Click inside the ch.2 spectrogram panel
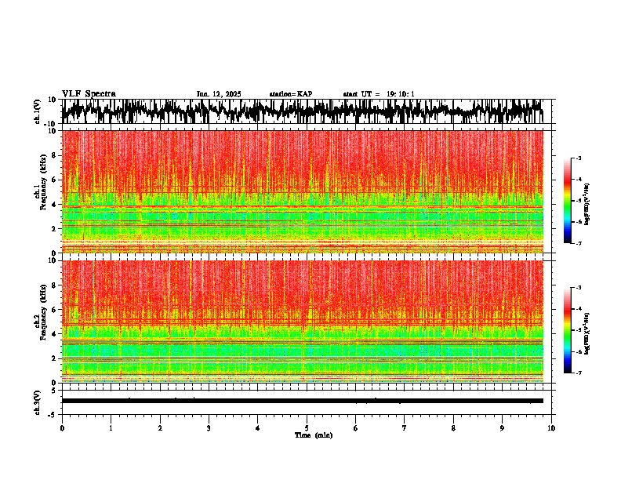The image size is (621, 480). tap(302, 322)
